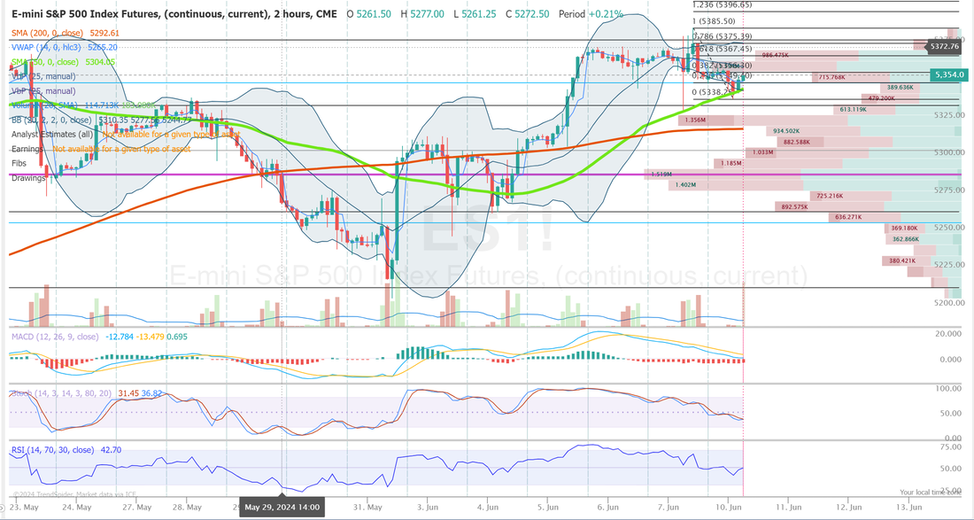This screenshot has width=974, height=520.
Task: Click the Fibs legend entry
Action: coord(19,163)
